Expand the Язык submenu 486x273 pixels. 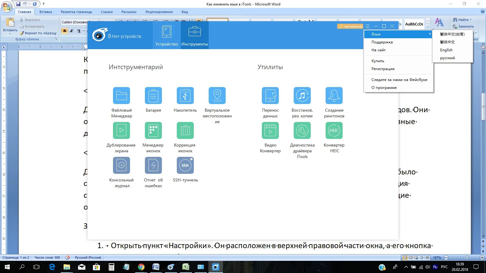pos(398,34)
